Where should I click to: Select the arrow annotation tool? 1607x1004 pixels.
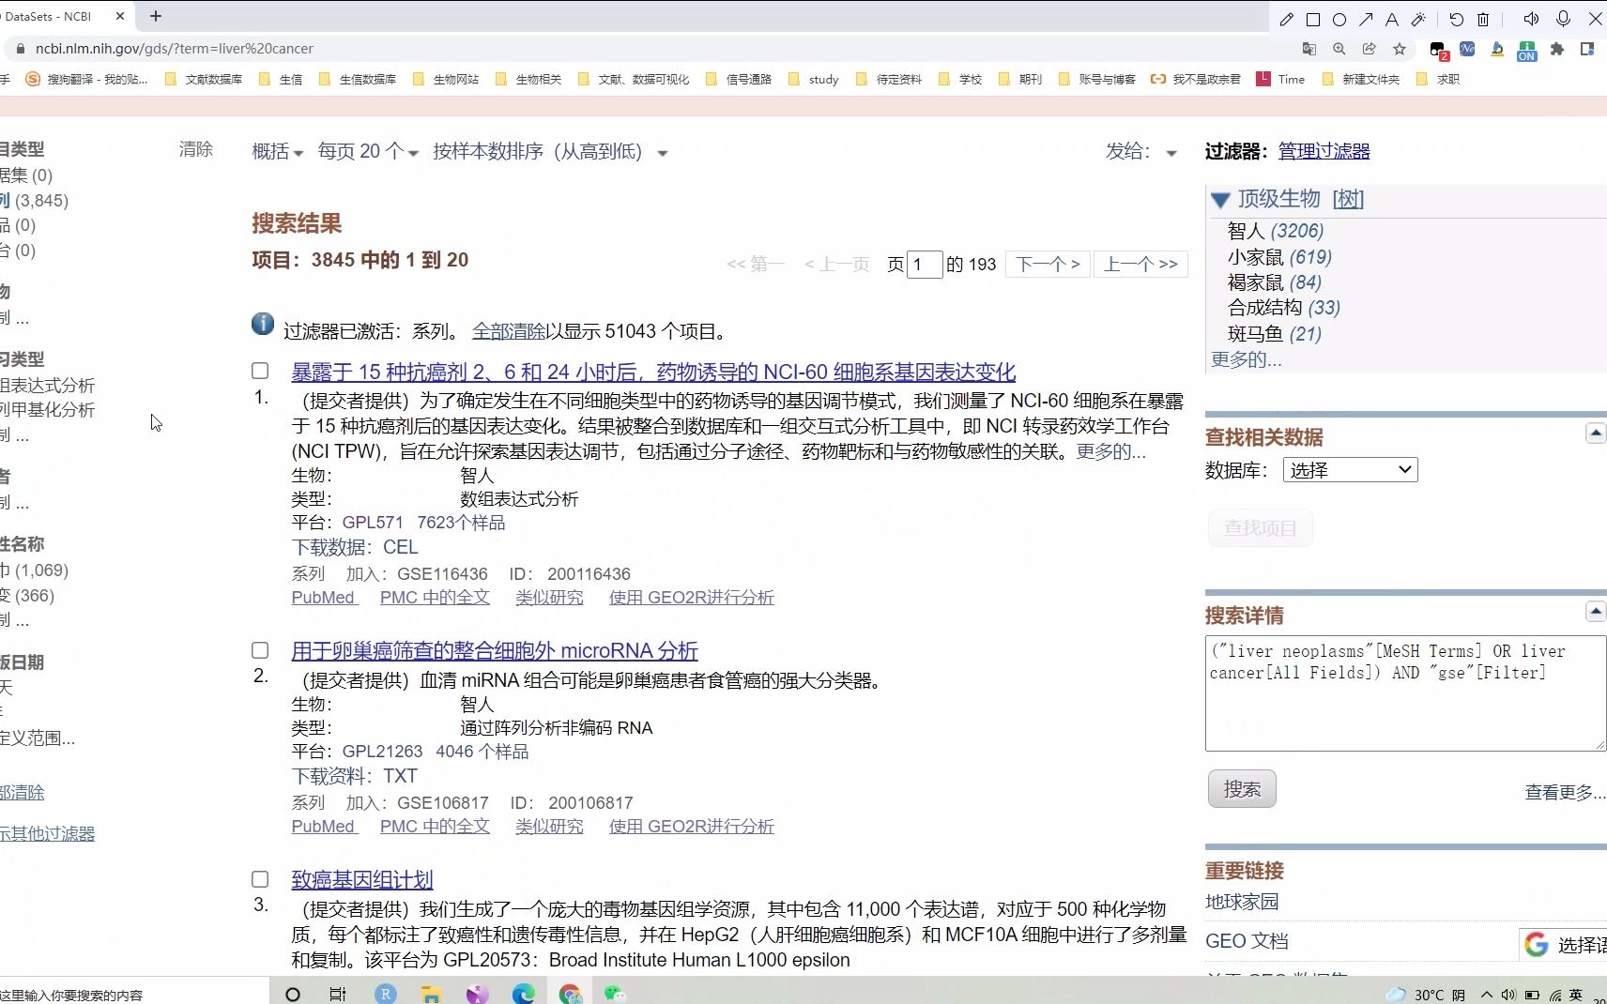(x=1366, y=19)
